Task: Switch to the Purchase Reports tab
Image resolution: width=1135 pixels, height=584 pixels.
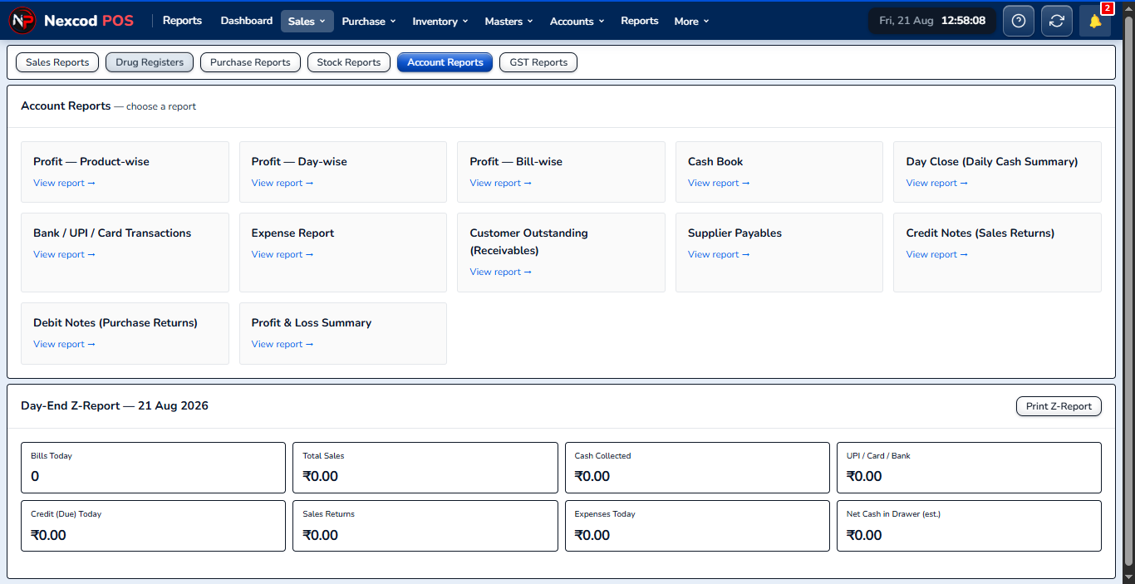Action: coord(250,62)
